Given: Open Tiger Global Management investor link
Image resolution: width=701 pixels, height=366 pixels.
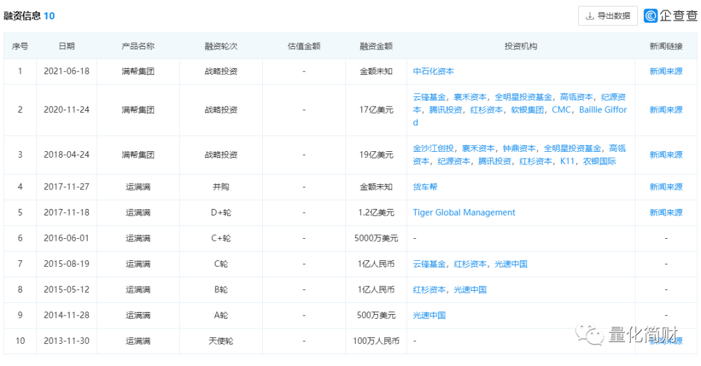Looking at the screenshot, I should pyautogui.click(x=463, y=212).
